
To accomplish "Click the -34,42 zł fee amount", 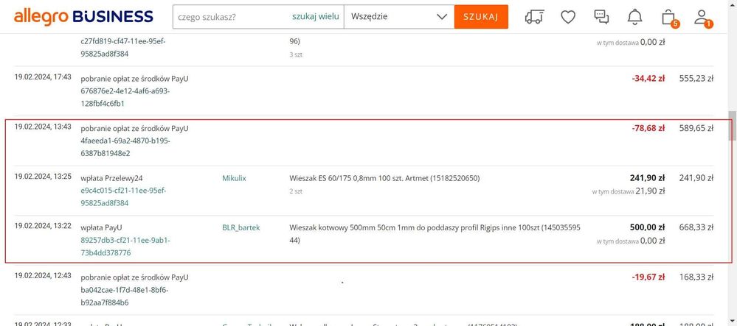I will click(648, 79).
